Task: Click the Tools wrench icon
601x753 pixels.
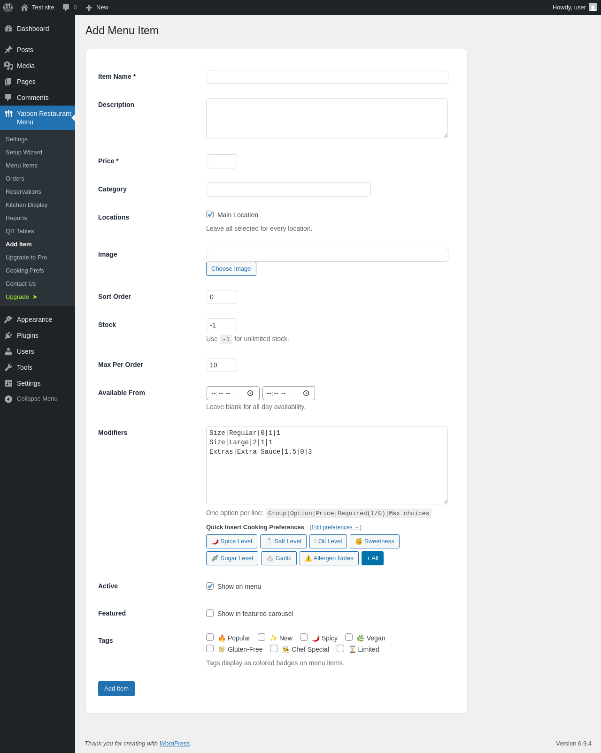Action: 8,367
